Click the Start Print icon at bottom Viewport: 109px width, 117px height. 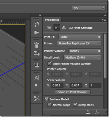[x=88, y=112]
